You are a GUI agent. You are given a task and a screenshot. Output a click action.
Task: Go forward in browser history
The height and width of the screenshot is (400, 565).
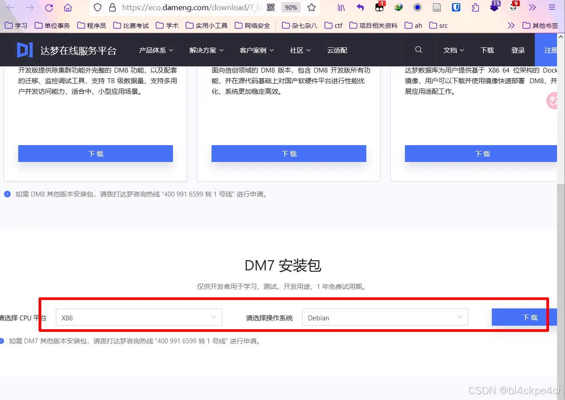[x=30, y=8]
